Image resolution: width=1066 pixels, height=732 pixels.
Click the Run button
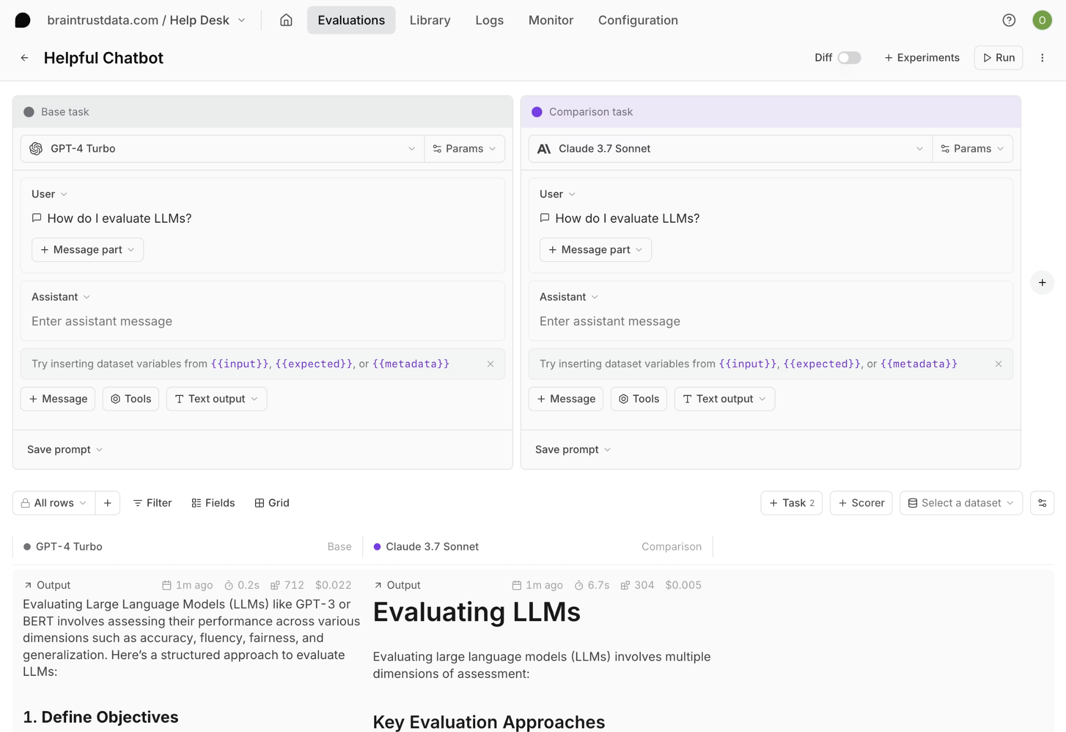tap(998, 57)
